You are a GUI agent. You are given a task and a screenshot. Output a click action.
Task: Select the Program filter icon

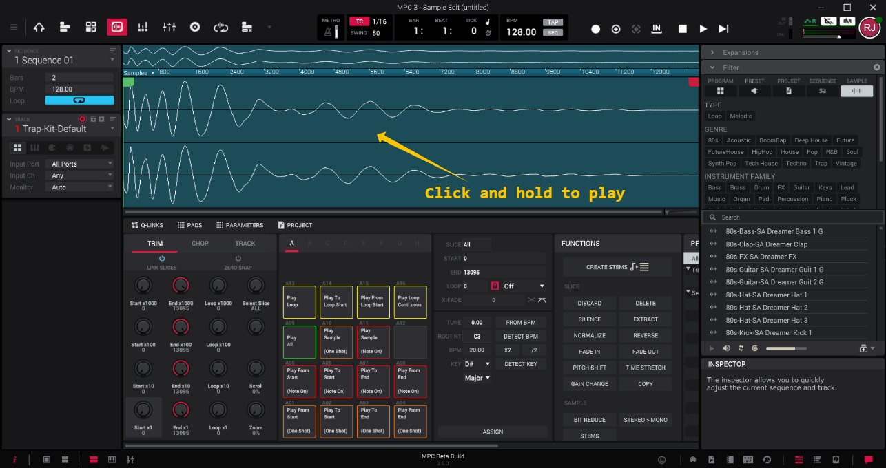[721, 91]
